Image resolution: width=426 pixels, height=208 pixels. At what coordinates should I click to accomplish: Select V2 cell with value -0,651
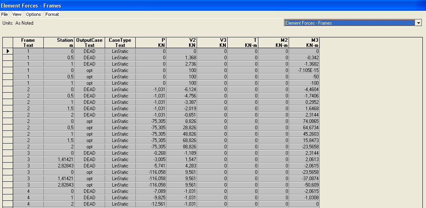coord(182,115)
